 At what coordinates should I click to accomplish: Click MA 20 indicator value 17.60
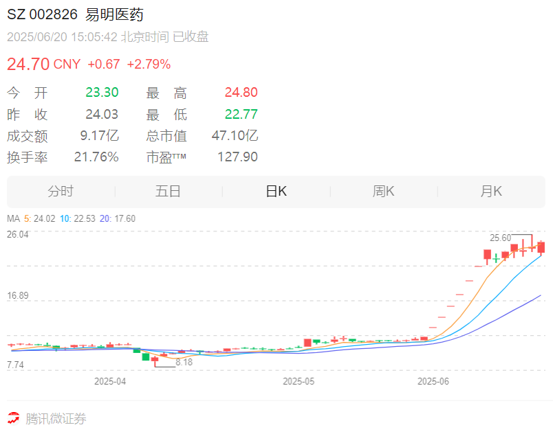coord(124,218)
